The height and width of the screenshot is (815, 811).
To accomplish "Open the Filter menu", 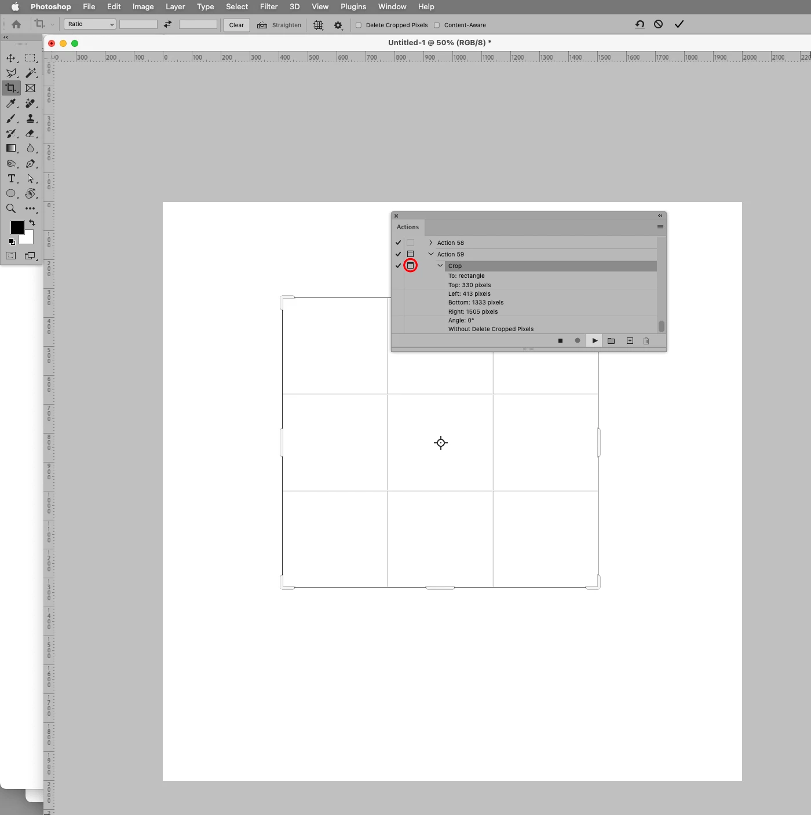I will (x=269, y=6).
